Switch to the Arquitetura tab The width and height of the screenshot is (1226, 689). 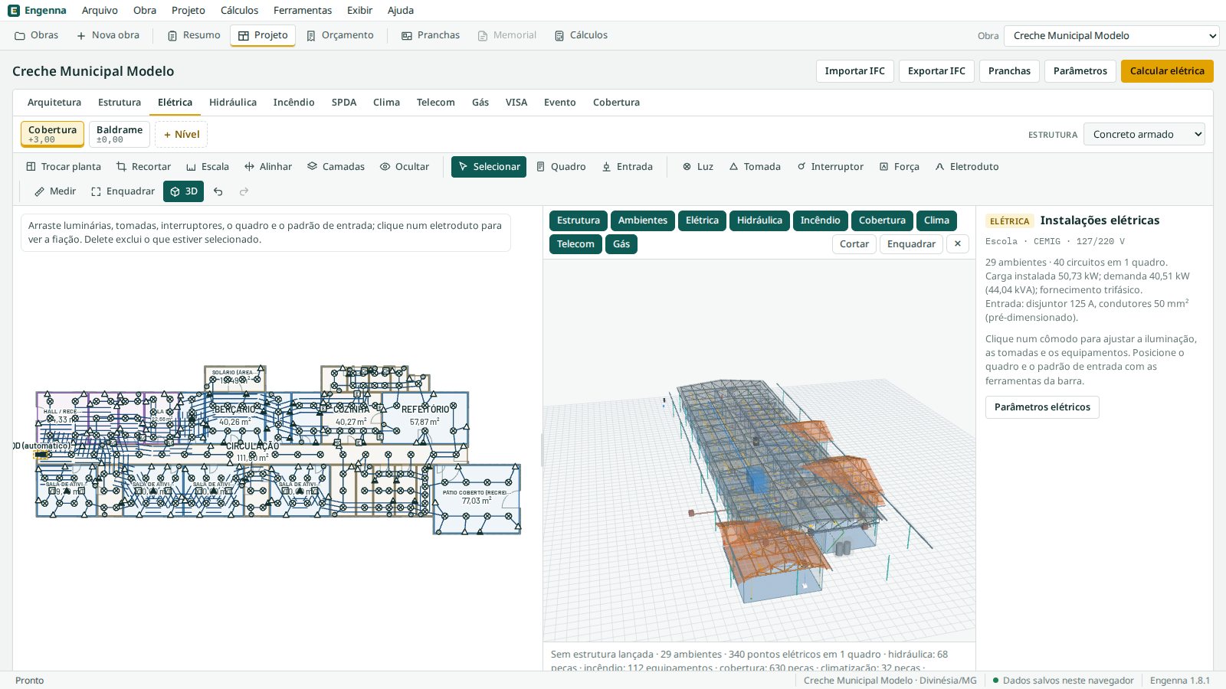[54, 103]
